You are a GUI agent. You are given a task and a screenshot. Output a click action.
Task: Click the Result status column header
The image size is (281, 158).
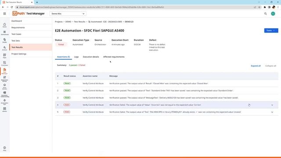click(69, 76)
